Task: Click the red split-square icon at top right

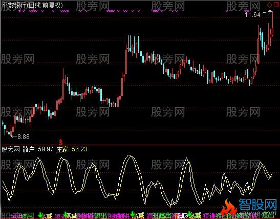Action: pos(276,4)
